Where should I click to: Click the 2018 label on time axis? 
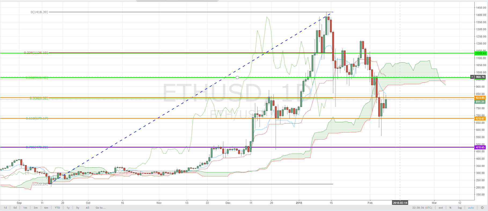[299, 203]
